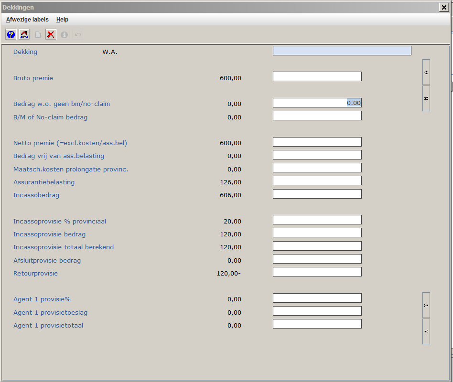Click the up arrow button beside Agent 1 provisie%
Image resolution: width=453 pixels, height=382 pixels.
[426, 305]
